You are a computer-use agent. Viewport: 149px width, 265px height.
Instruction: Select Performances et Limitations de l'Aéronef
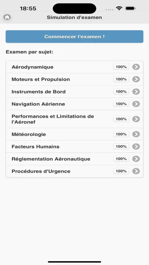[x=74, y=119]
